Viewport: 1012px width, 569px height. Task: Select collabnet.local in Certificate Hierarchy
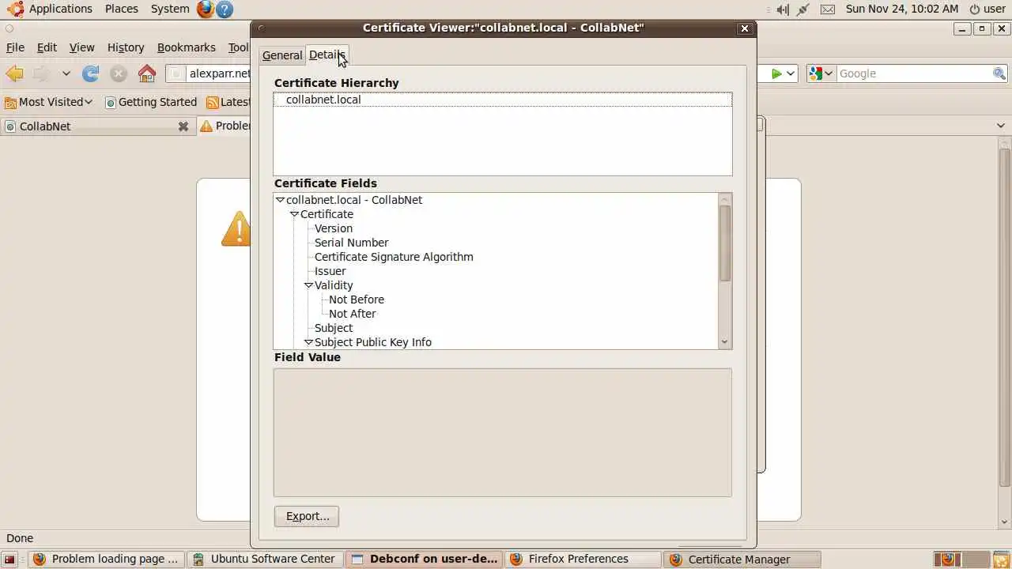pyautogui.click(x=503, y=100)
